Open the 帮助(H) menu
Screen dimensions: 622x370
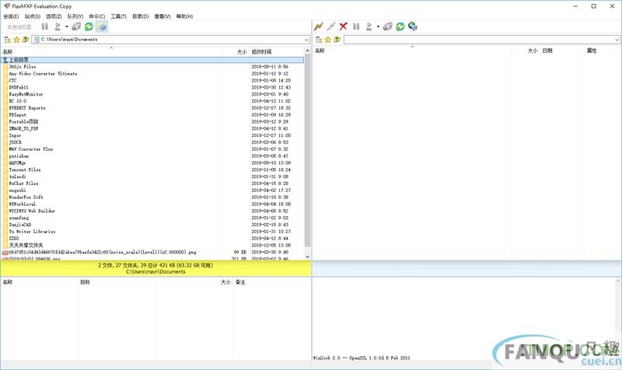[184, 16]
